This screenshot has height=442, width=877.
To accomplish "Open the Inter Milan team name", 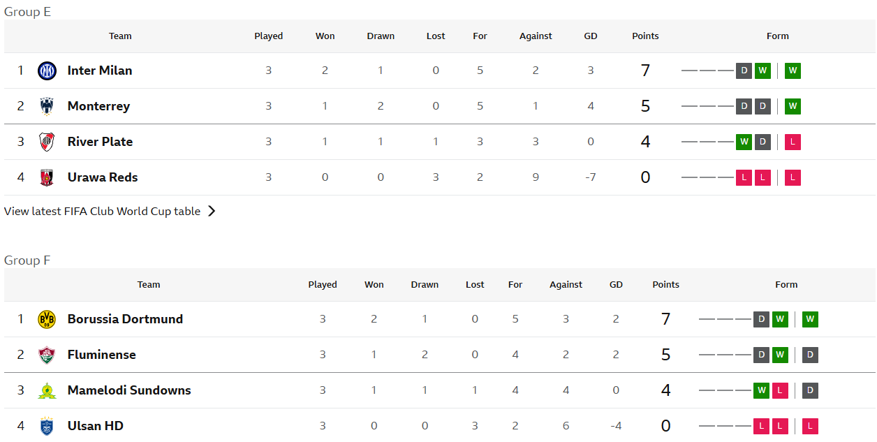I will (x=100, y=71).
